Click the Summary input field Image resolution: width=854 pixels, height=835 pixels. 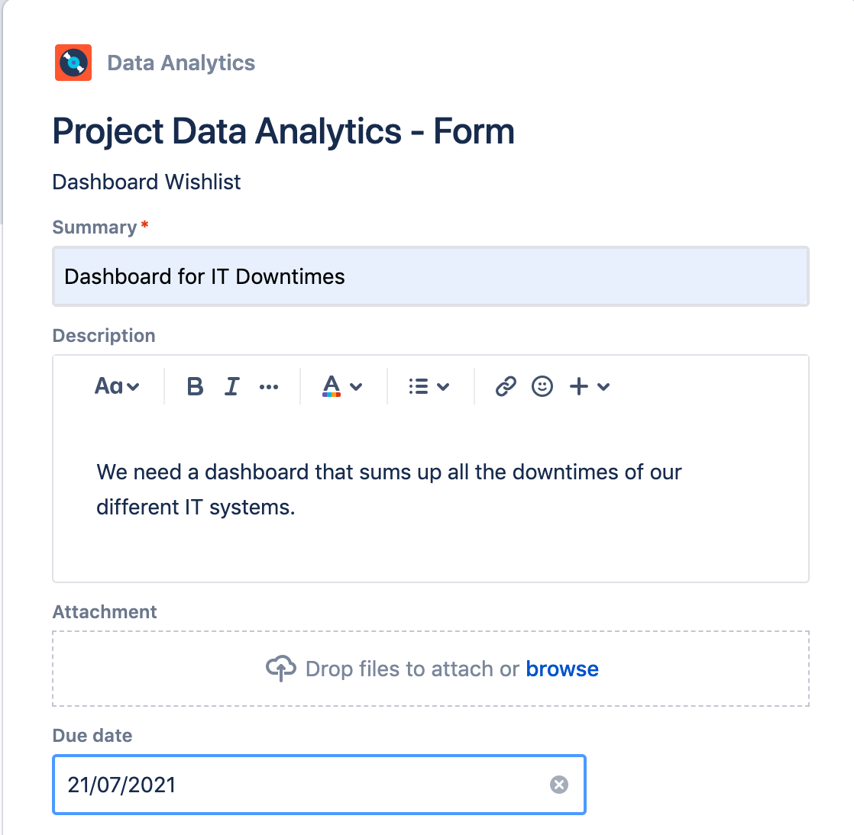coord(430,276)
